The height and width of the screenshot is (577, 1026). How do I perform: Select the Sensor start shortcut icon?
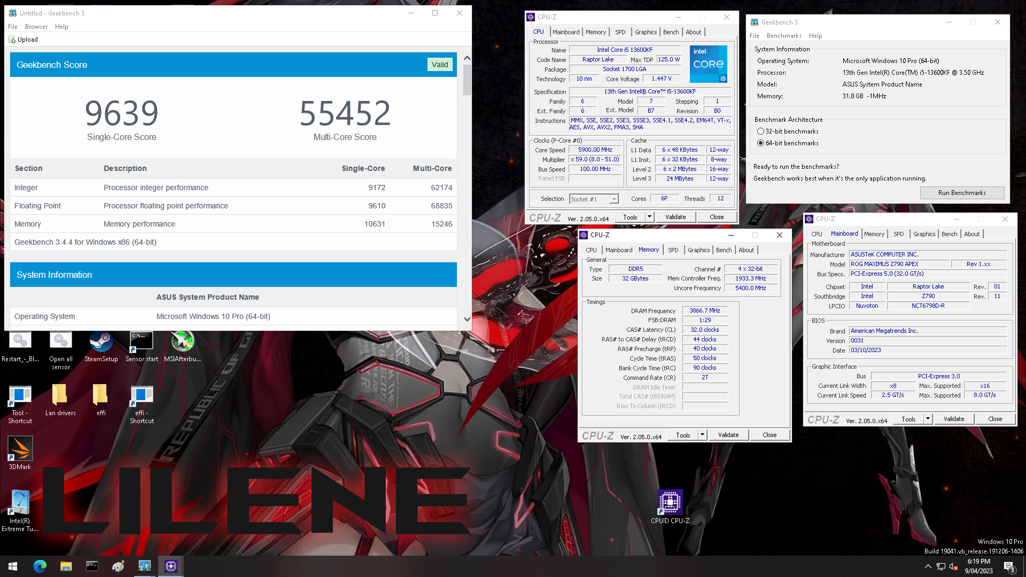pyautogui.click(x=142, y=347)
